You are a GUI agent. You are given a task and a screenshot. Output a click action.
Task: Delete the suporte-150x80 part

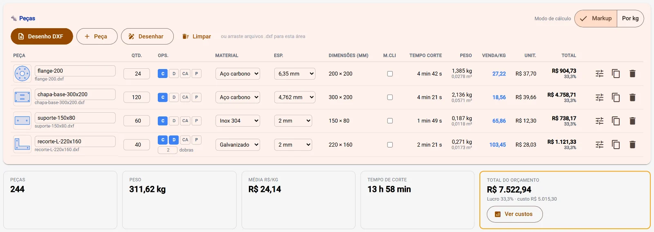632,121
